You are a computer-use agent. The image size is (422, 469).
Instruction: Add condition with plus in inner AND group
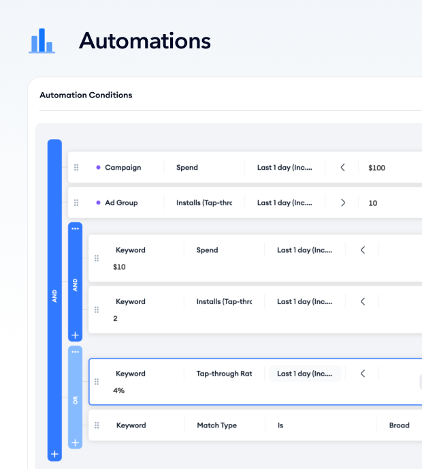tap(76, 335)
